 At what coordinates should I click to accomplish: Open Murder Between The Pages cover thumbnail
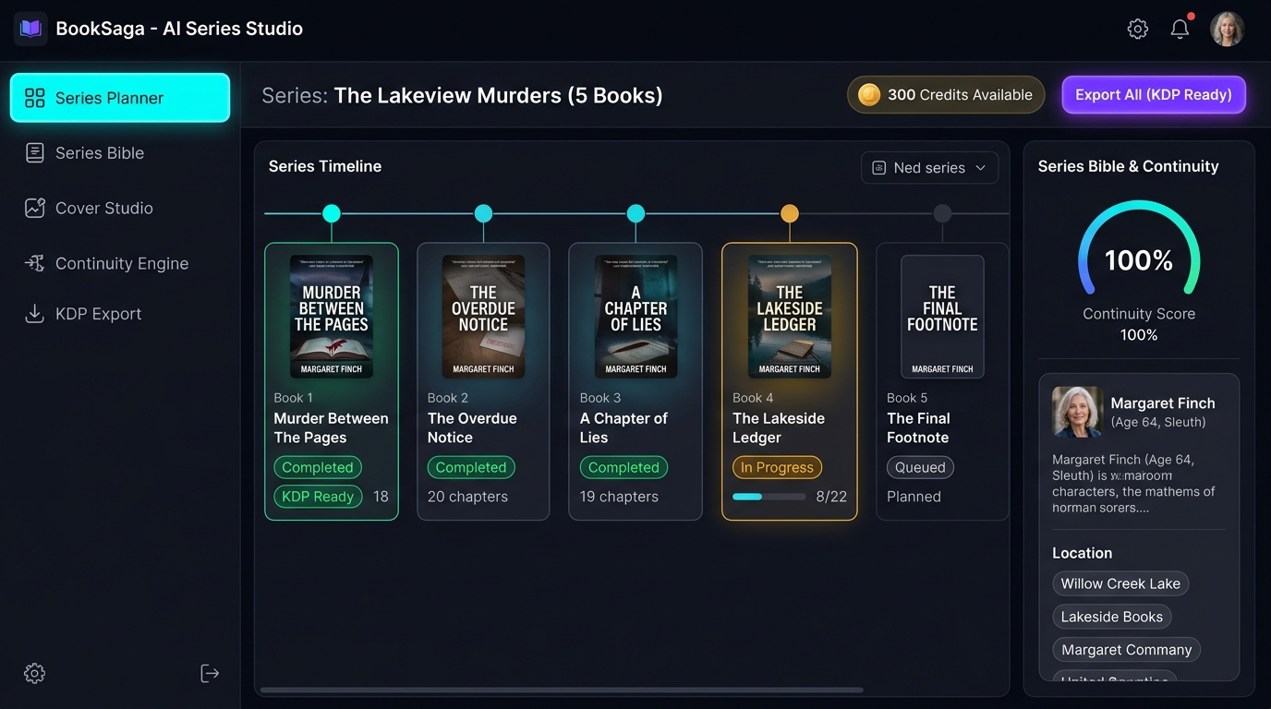click(332, 317)
